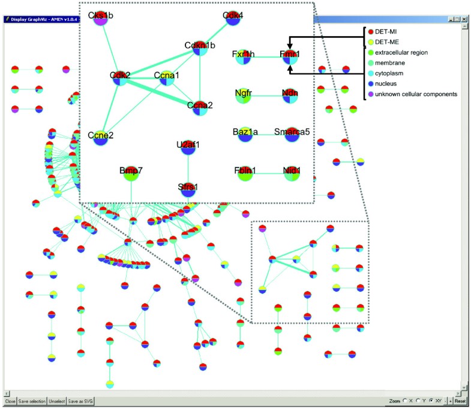Select the node labeled Ccne2

pos(100,138)
